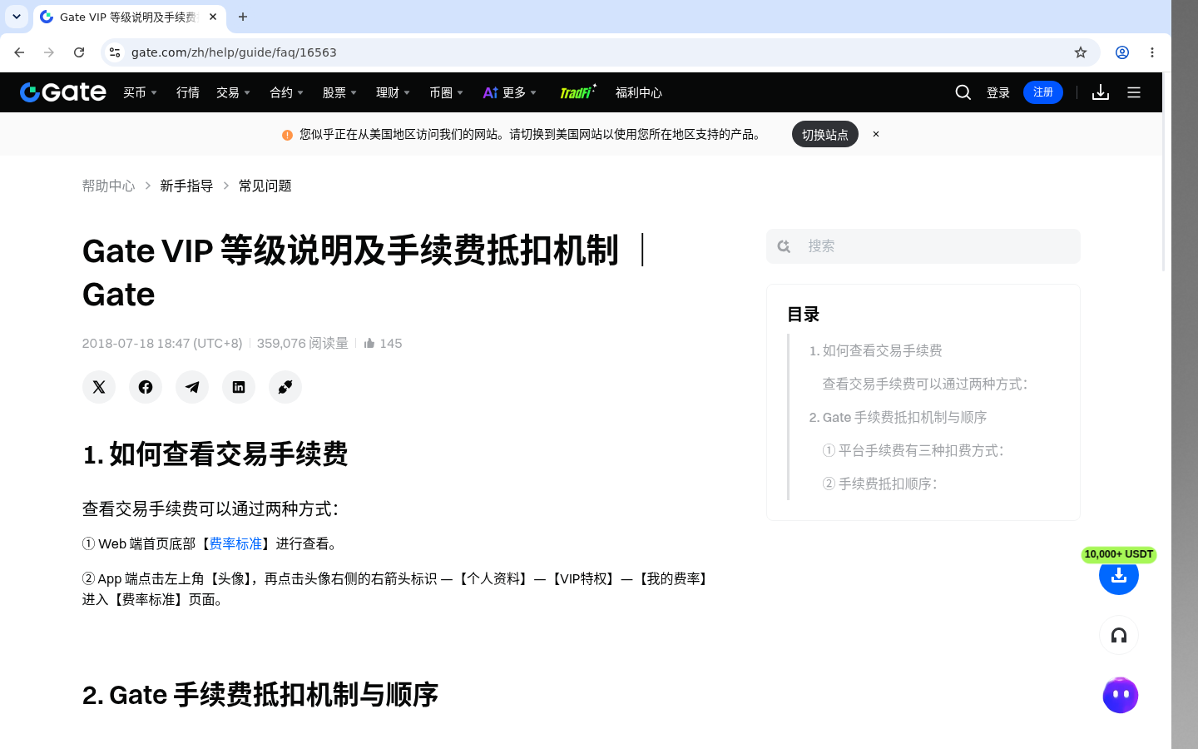Click the 10,000+ USDT badge
Viewport: 1198px width, 749px height.
[x=1119, y=554]
